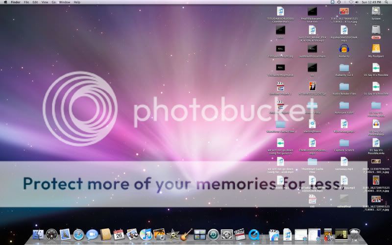Open the Audacity app icon on desktop
392x245 pixels.
[344, 49]
